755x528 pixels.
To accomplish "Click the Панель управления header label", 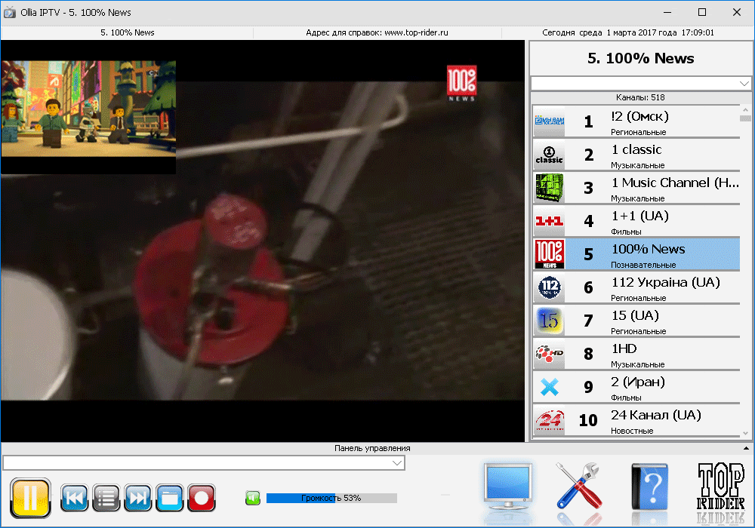I will coord(372,448).
